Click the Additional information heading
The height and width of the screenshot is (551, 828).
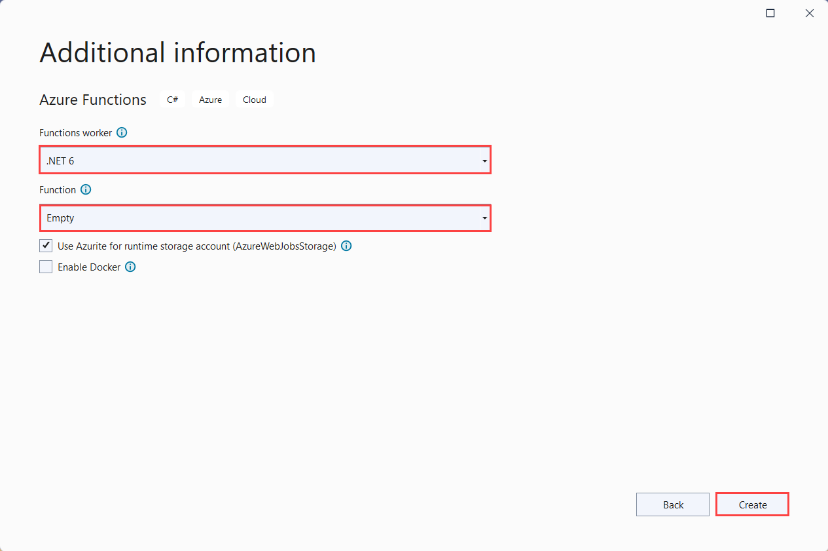click(x=177, y=52)
